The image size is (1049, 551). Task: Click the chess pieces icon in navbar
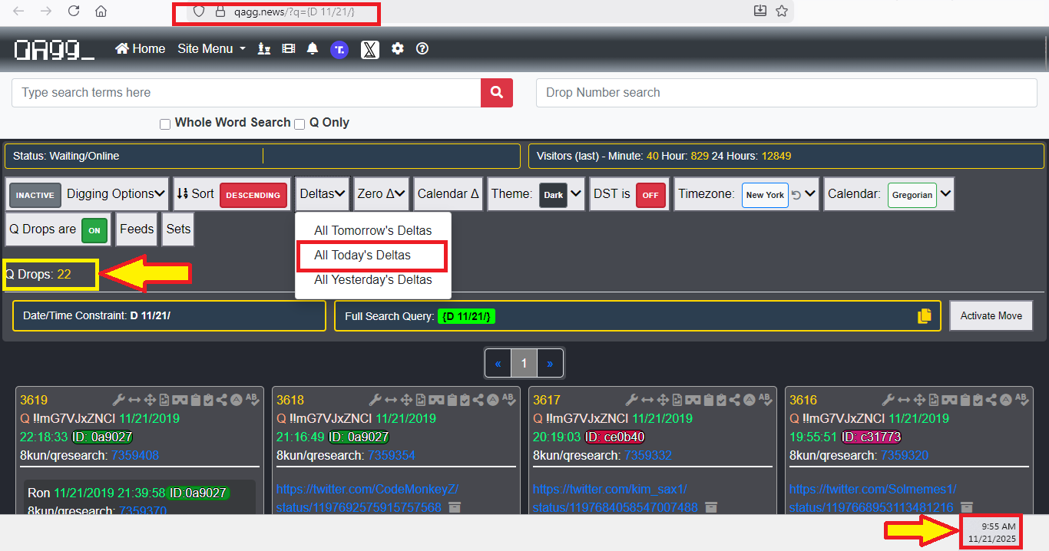(x=264, y=49)
